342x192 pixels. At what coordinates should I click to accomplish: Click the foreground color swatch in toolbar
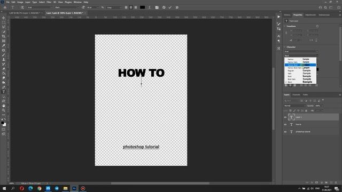2,123
